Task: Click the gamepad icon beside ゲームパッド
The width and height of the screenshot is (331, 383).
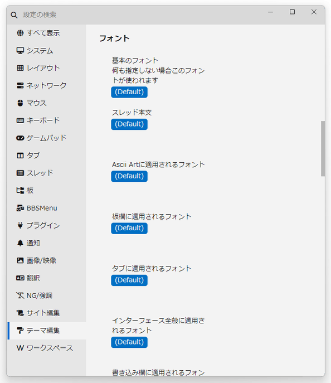Action: click(20, 138)
